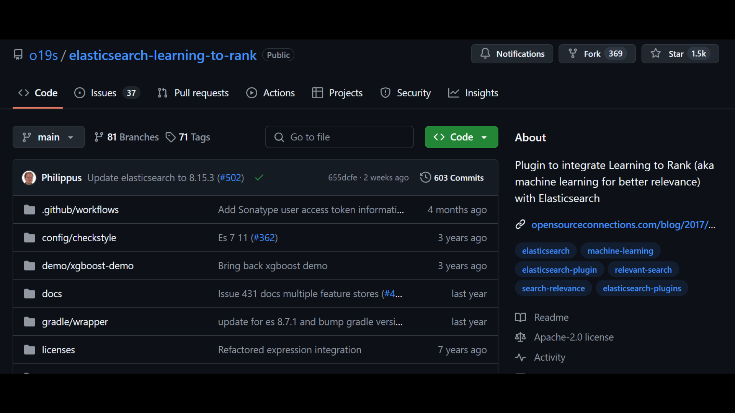Go to the Actions tab
Image resolution: width=735 pixels, height=413 pixels.
(270, 93)
